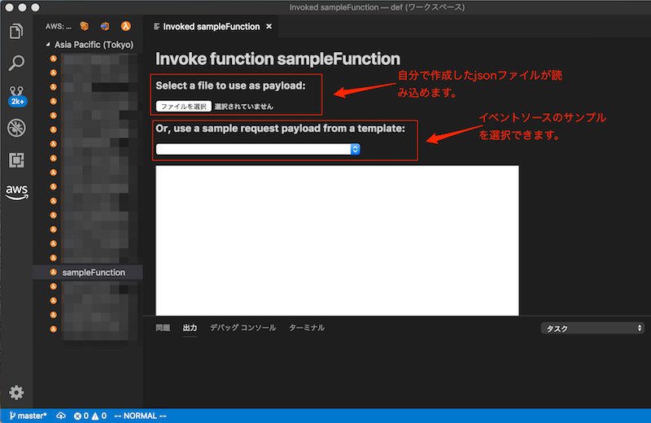Image resolution: width=651 pixels, height=423 pixels.
Task: Switch to the 問題 panel tab
Action: point(163,328)
